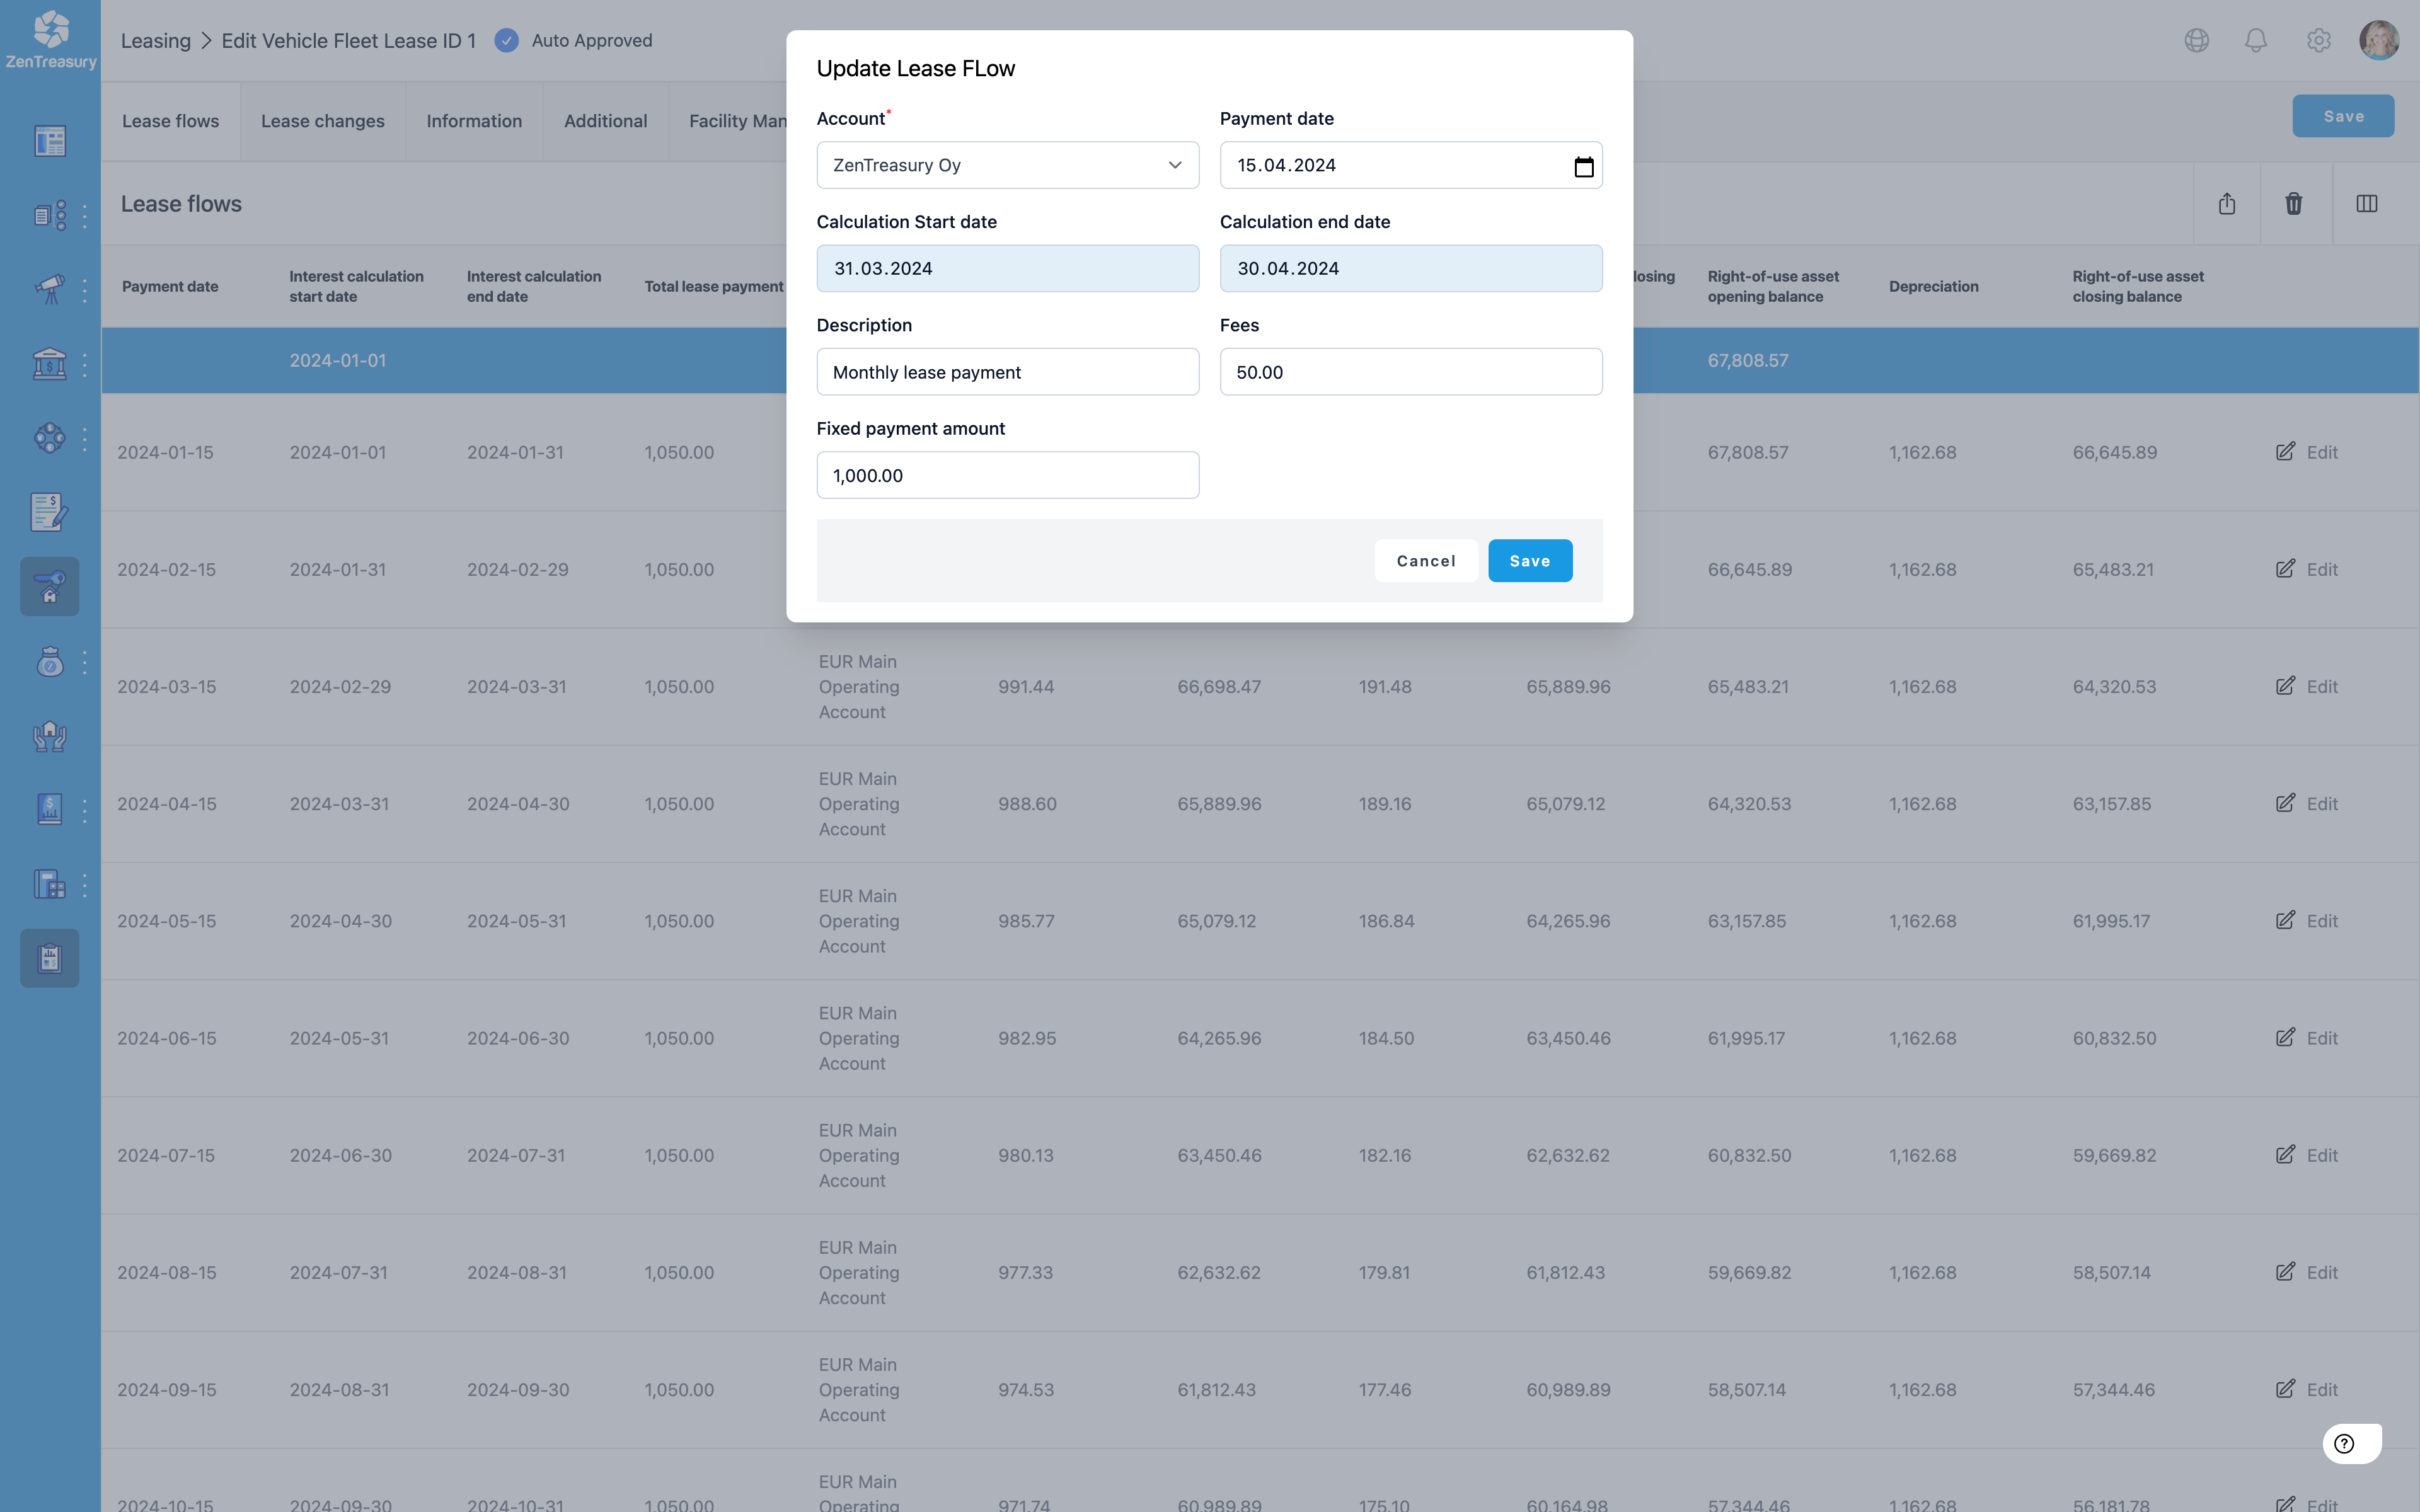Open the notifications bell

2255,40
